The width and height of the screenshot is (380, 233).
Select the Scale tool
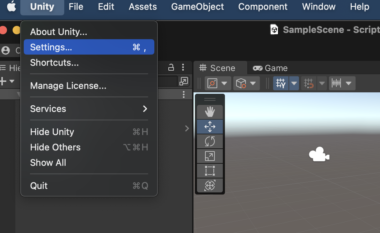point(210,156)
